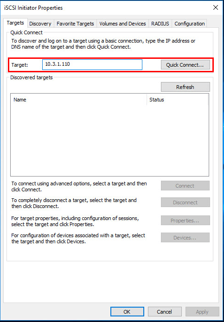Click the greyed-out Connect button
This screenshot has width=224, height=322.
(185, 186)
